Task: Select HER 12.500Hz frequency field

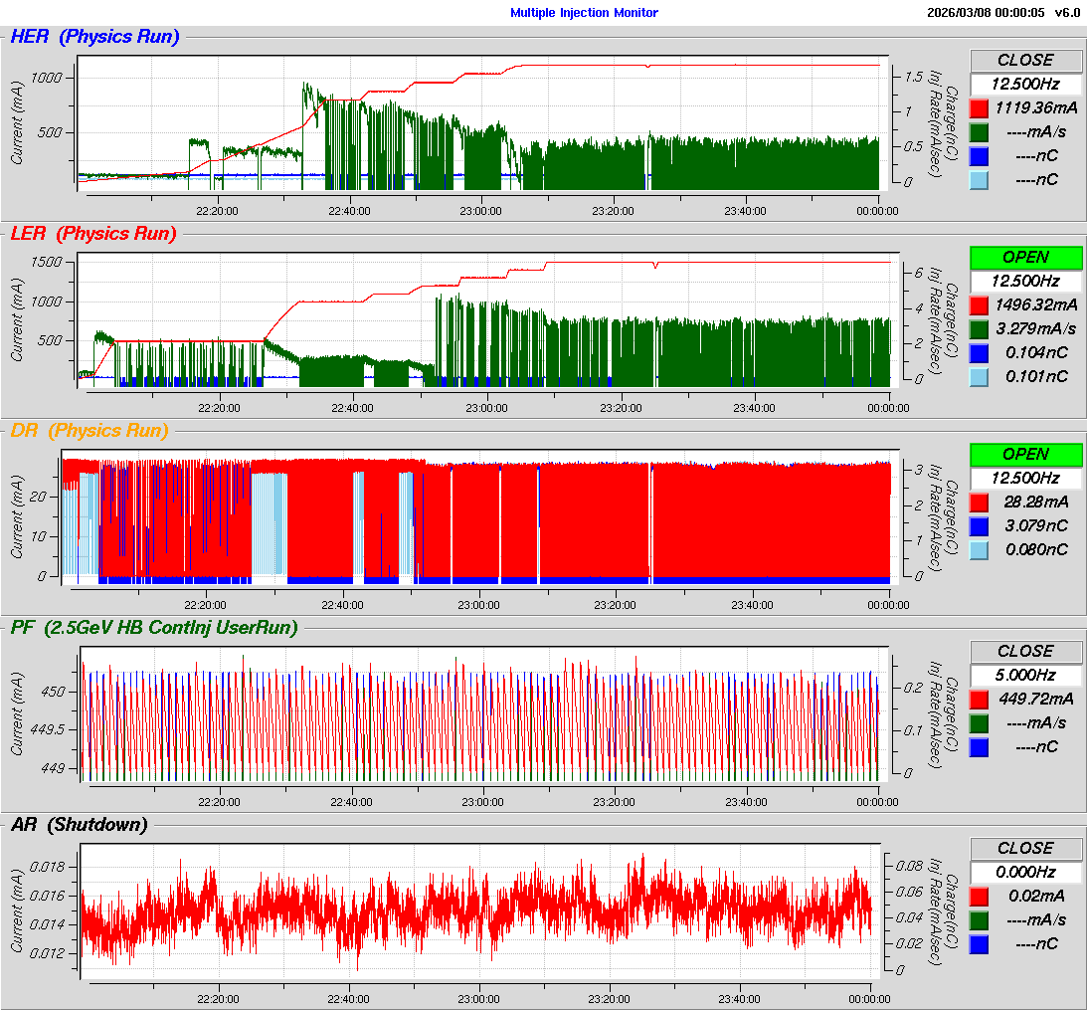Action: (1025, 84)
